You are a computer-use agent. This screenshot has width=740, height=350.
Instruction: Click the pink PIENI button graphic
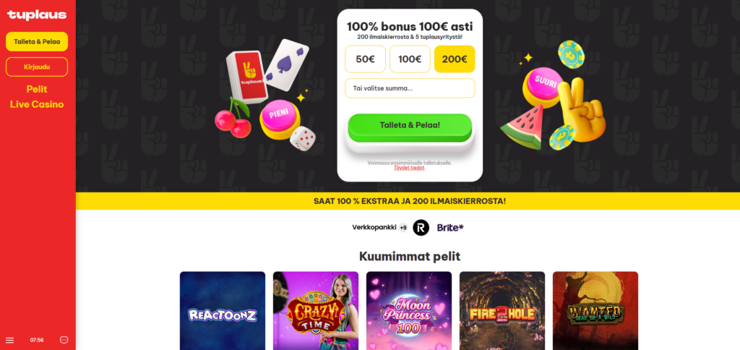pos(278,116)
